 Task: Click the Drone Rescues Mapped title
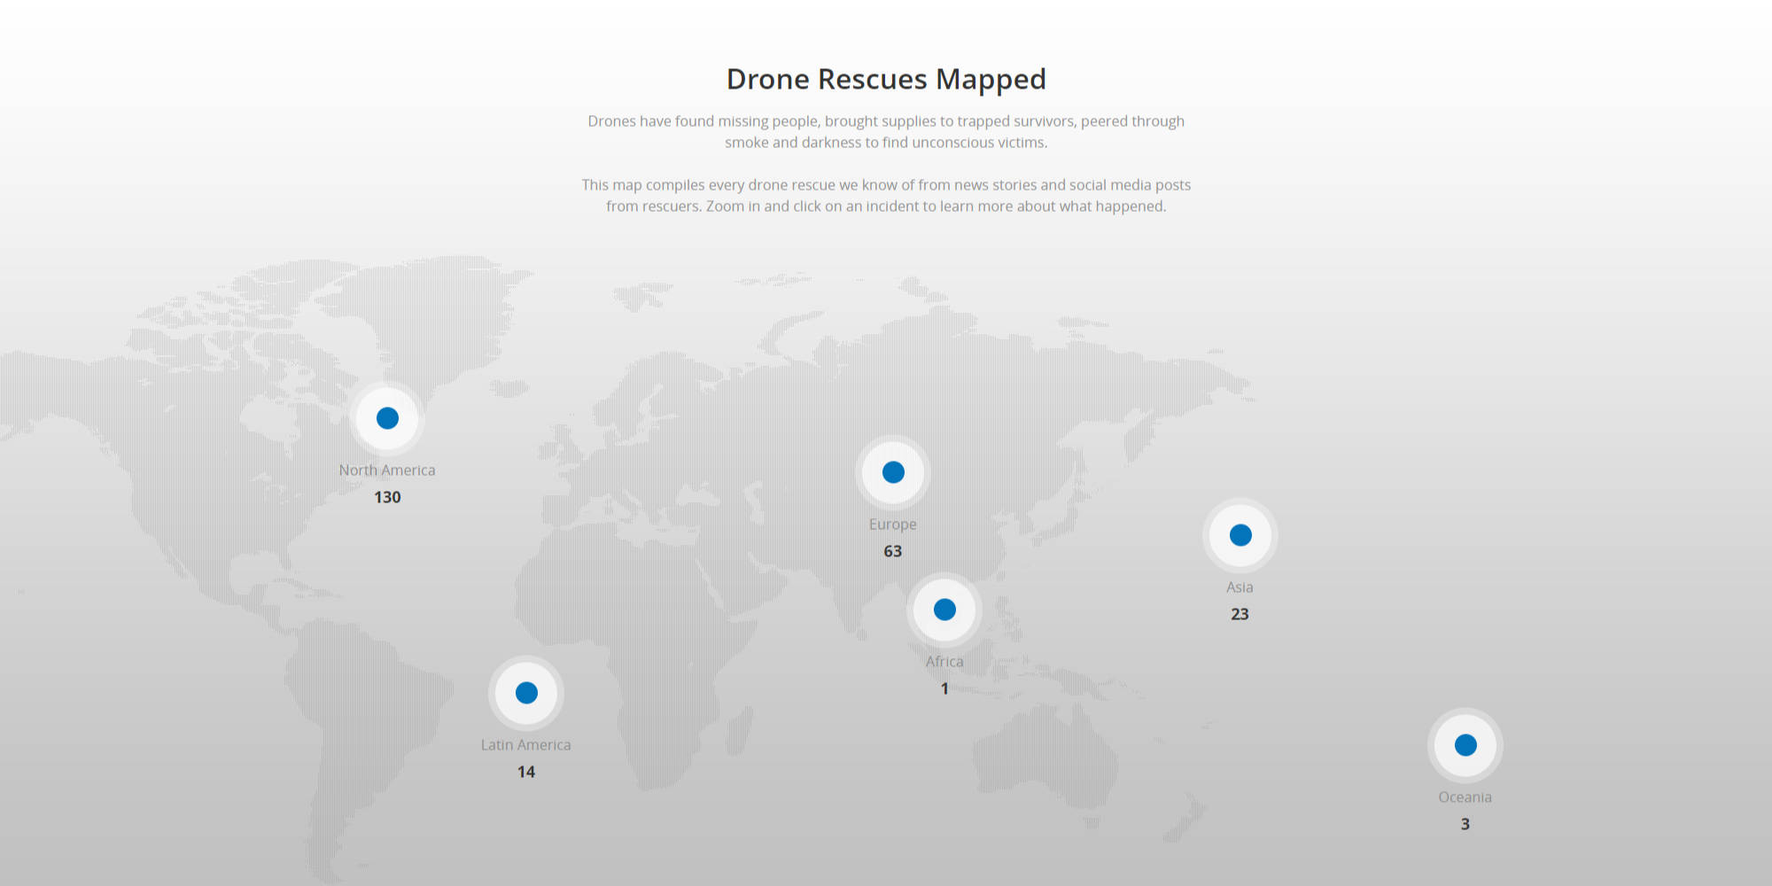pyautogui.click(x=885, y=79)
